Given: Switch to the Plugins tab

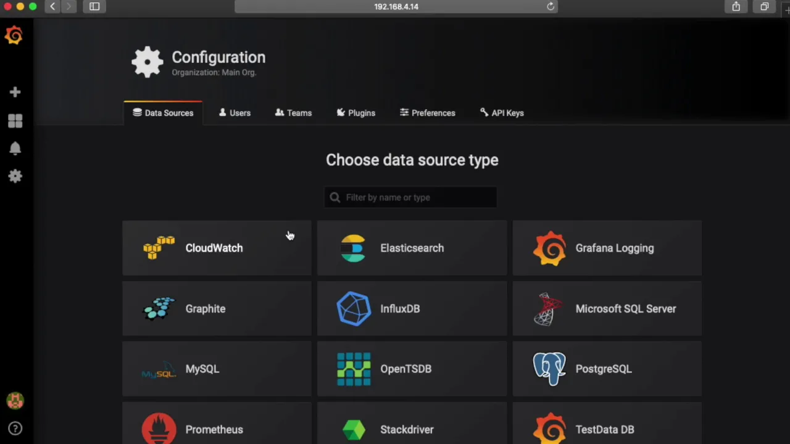Looking at the screenshot, I should 356,113.
